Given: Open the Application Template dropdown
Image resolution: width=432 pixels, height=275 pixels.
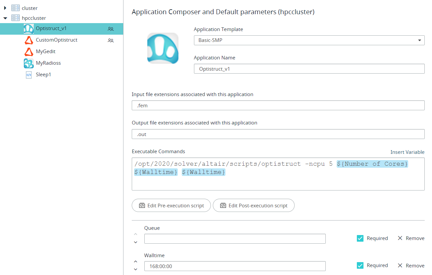Looking at the screenshot, I should coord(309,40).
